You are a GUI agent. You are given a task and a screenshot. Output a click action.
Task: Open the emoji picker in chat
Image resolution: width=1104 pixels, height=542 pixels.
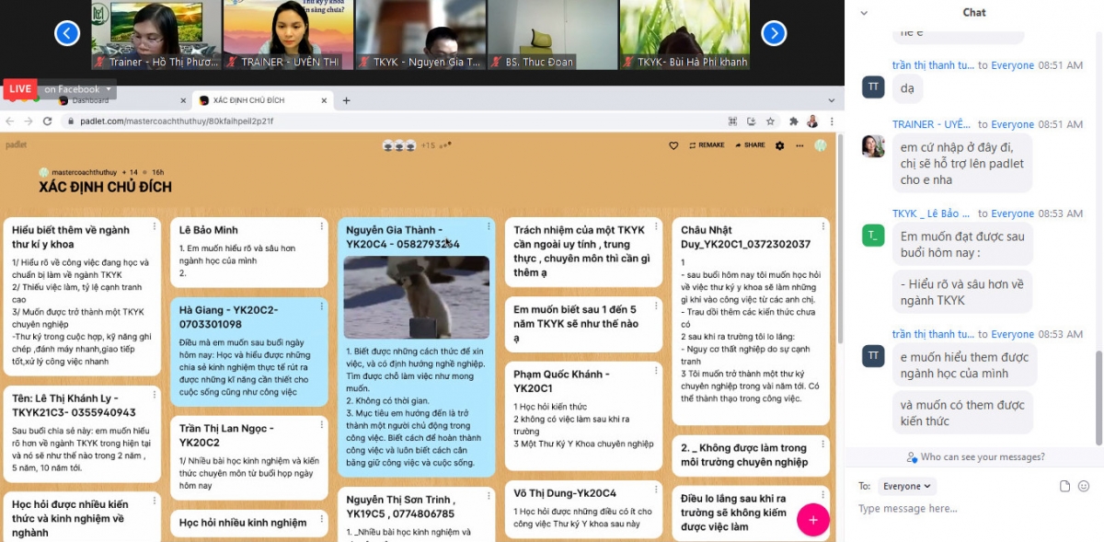pos(1084,486)
